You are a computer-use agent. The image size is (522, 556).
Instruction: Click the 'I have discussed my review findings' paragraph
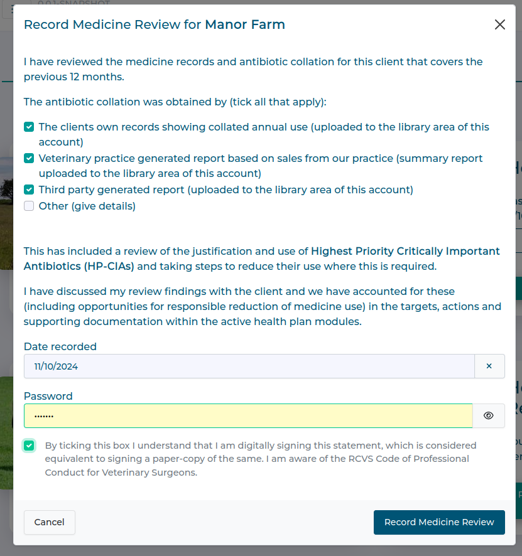click(262, 307)
